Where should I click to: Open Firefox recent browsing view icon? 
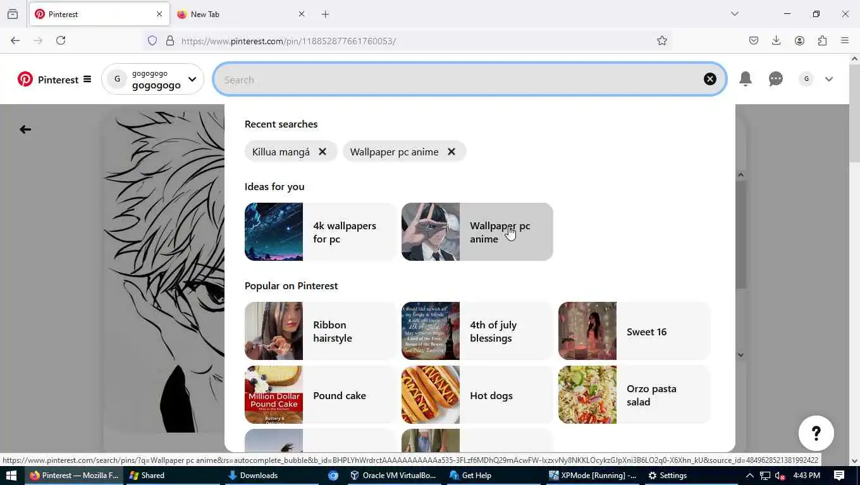[x=13, y=14]
